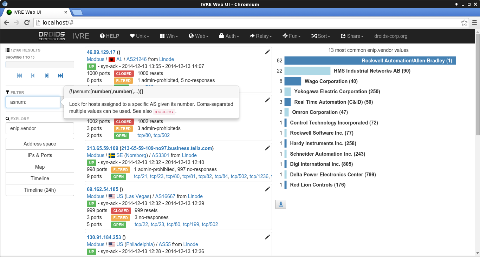The image size is (480, 257).
Task: Open the Relay dropdown menu
Action: pos(261,36)
